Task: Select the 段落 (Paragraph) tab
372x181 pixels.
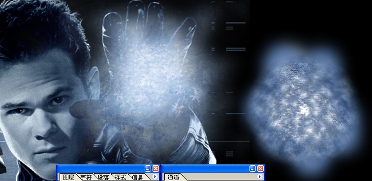Action: point(103,177)
